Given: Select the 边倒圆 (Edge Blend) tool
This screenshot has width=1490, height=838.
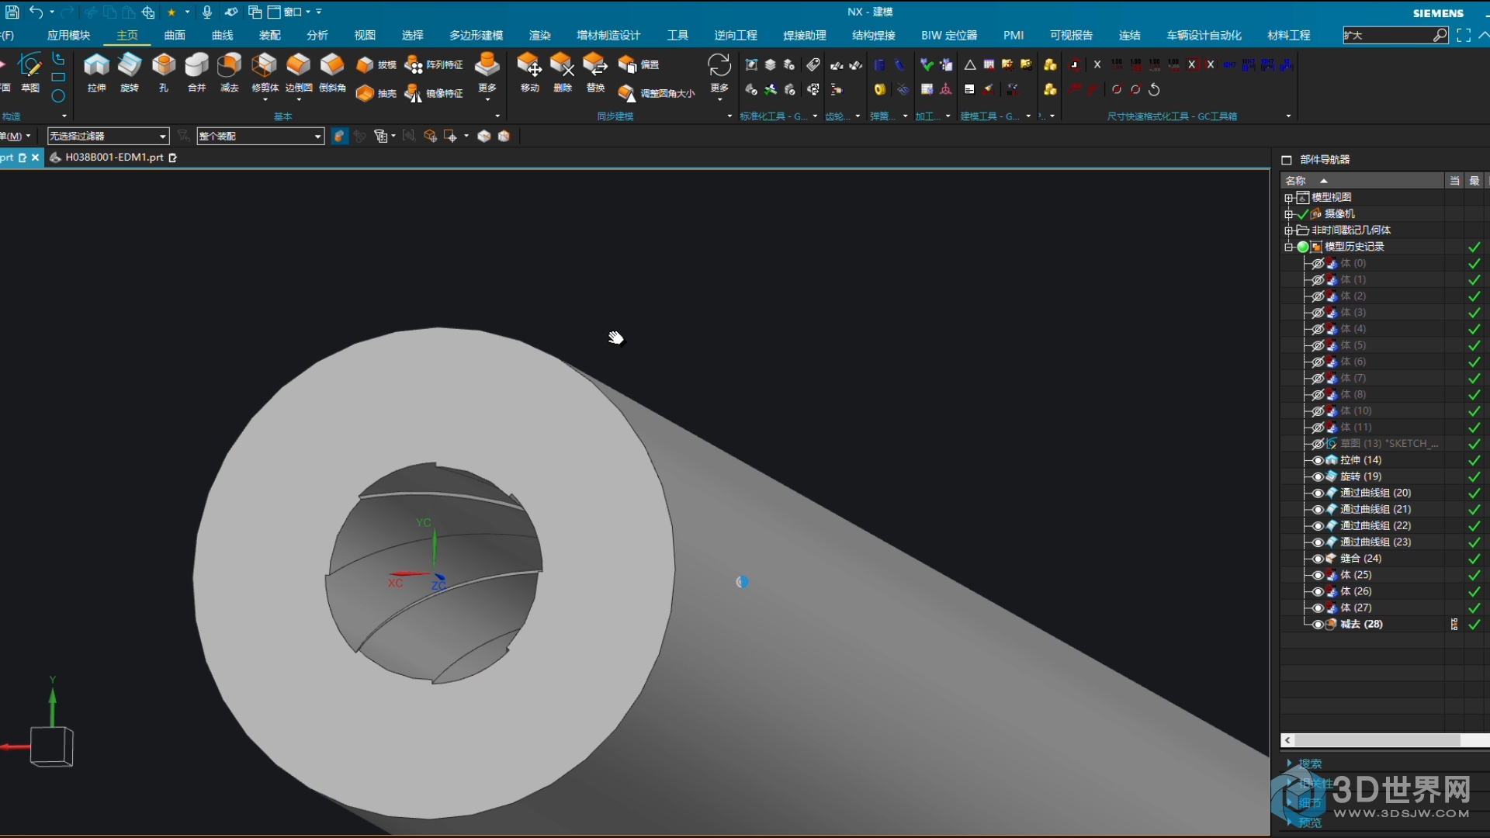Looking at the screenshot, I should (x=299, y=73).
